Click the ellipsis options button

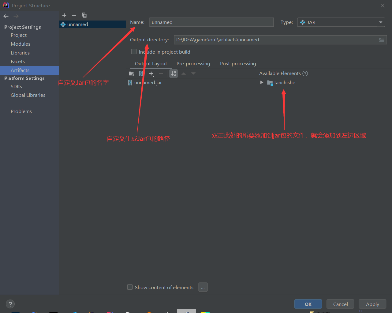(x=203, y=287)
